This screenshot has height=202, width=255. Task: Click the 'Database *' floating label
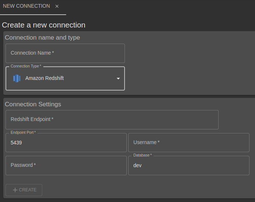(143, 155)
